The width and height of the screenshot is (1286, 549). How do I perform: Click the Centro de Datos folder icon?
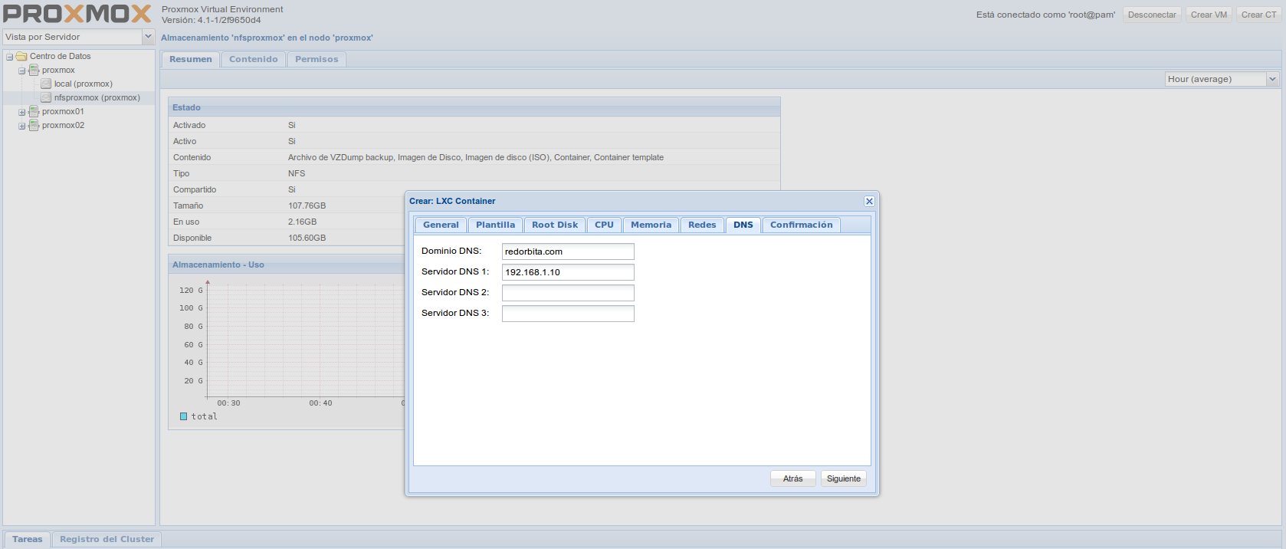(21, 57)
